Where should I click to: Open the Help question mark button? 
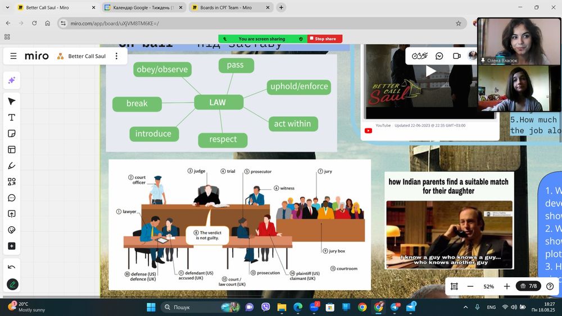(x=550, y=286)
